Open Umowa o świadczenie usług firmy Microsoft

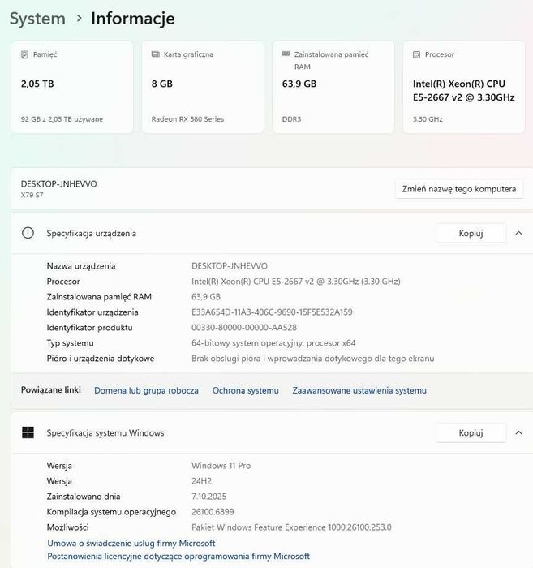131,543
